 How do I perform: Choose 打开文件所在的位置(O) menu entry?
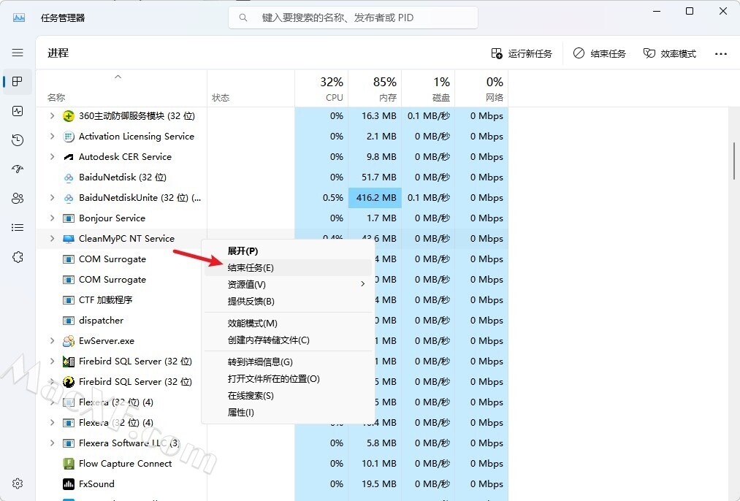pos(288,379)
